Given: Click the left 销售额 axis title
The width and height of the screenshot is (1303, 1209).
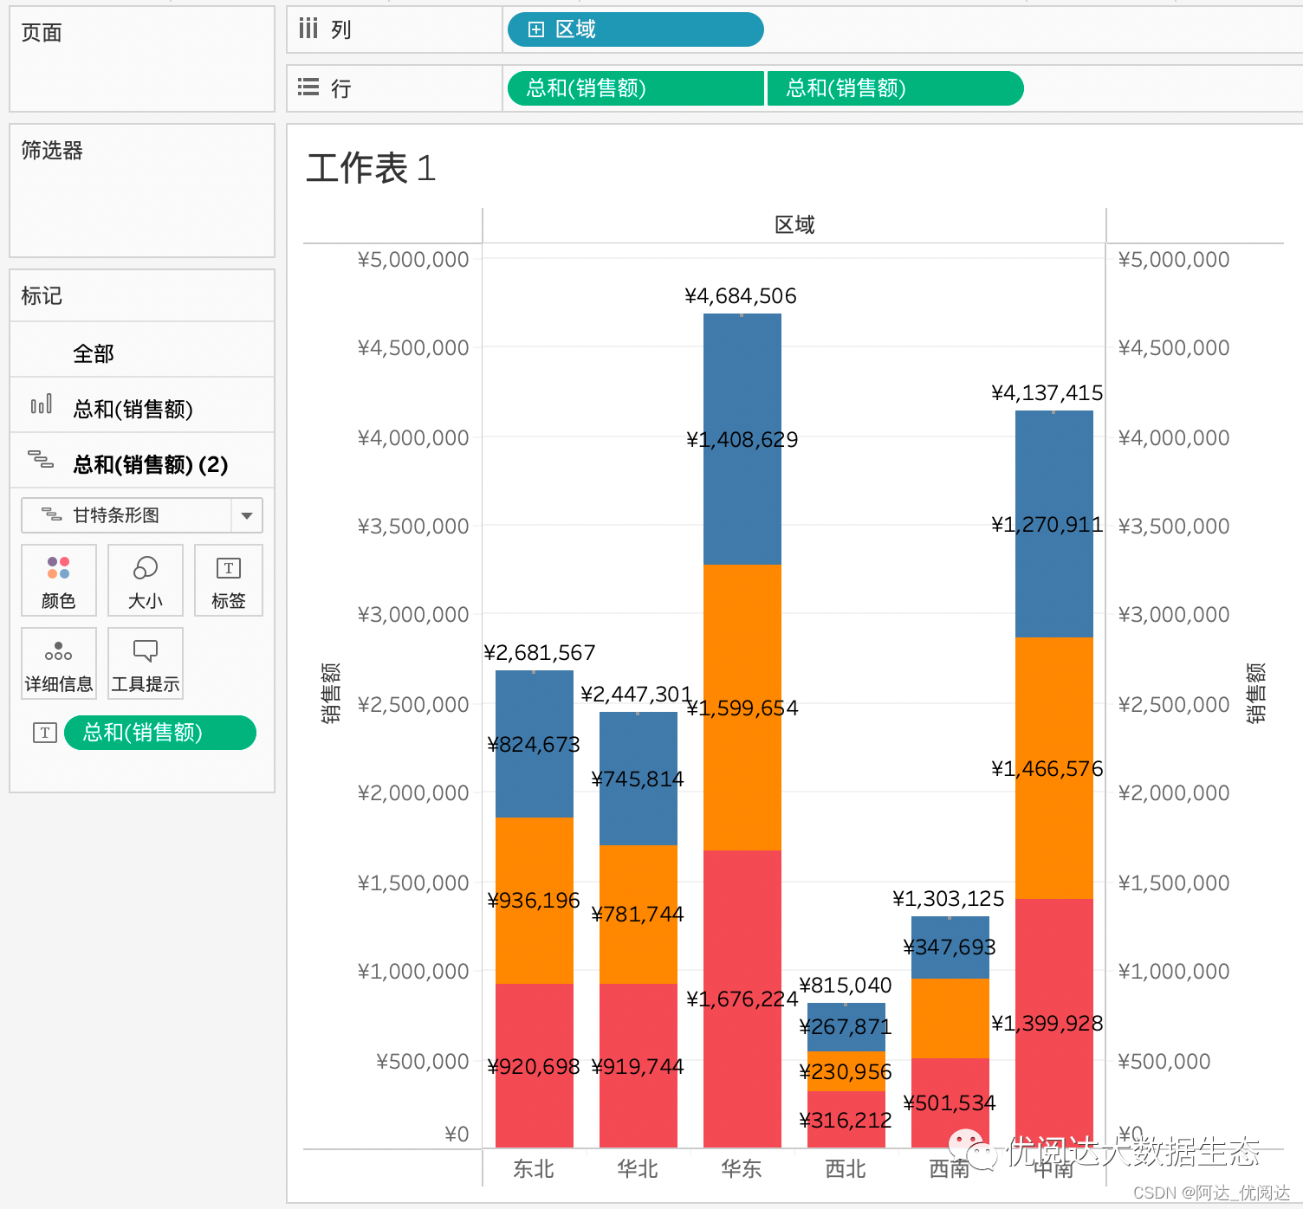Looking at the screenshot, I should pos(331,693).
